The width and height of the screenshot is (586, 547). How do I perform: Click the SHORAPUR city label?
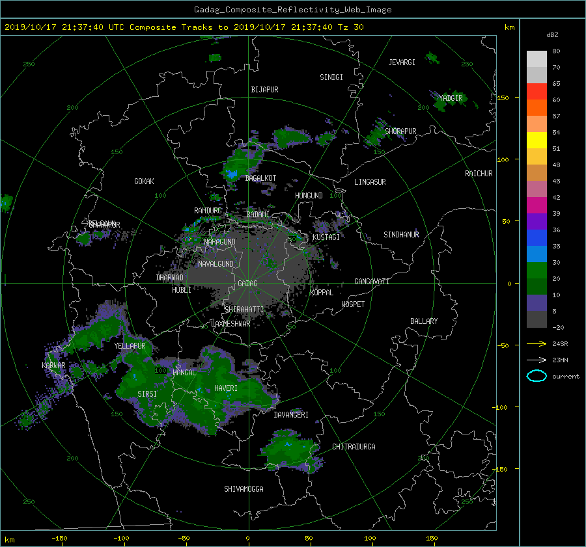(400, 131)
